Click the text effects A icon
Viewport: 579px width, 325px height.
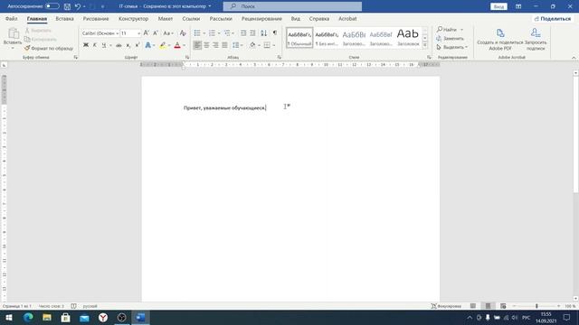coord(148,45)
